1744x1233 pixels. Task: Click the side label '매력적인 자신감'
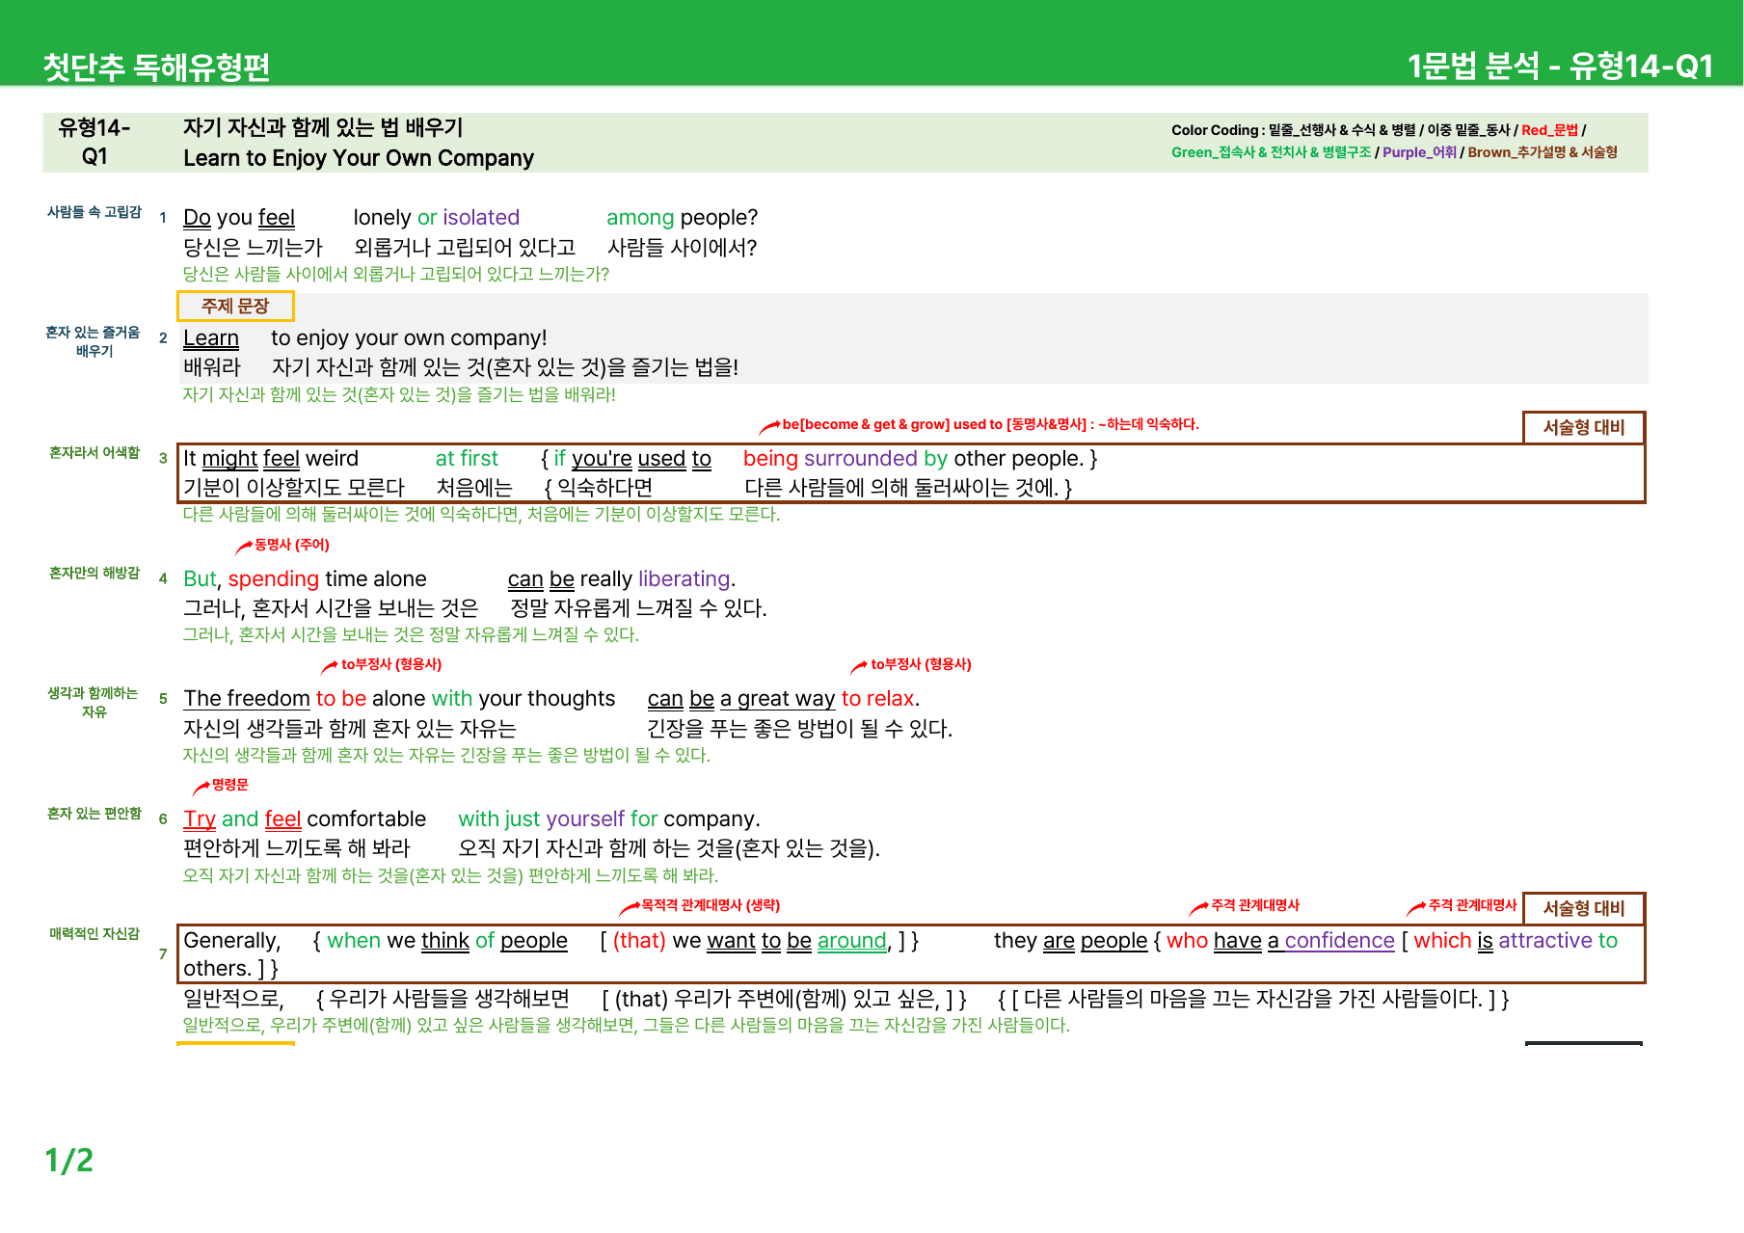click(x=94, y=933)
